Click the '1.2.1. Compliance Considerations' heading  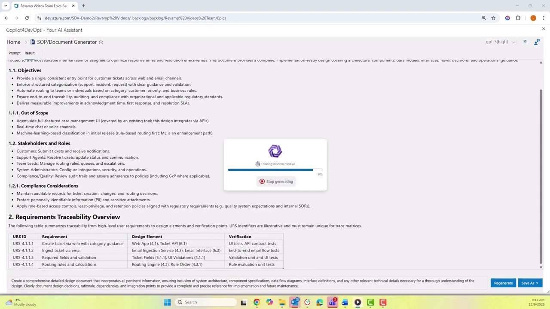[x=43, y=186]
